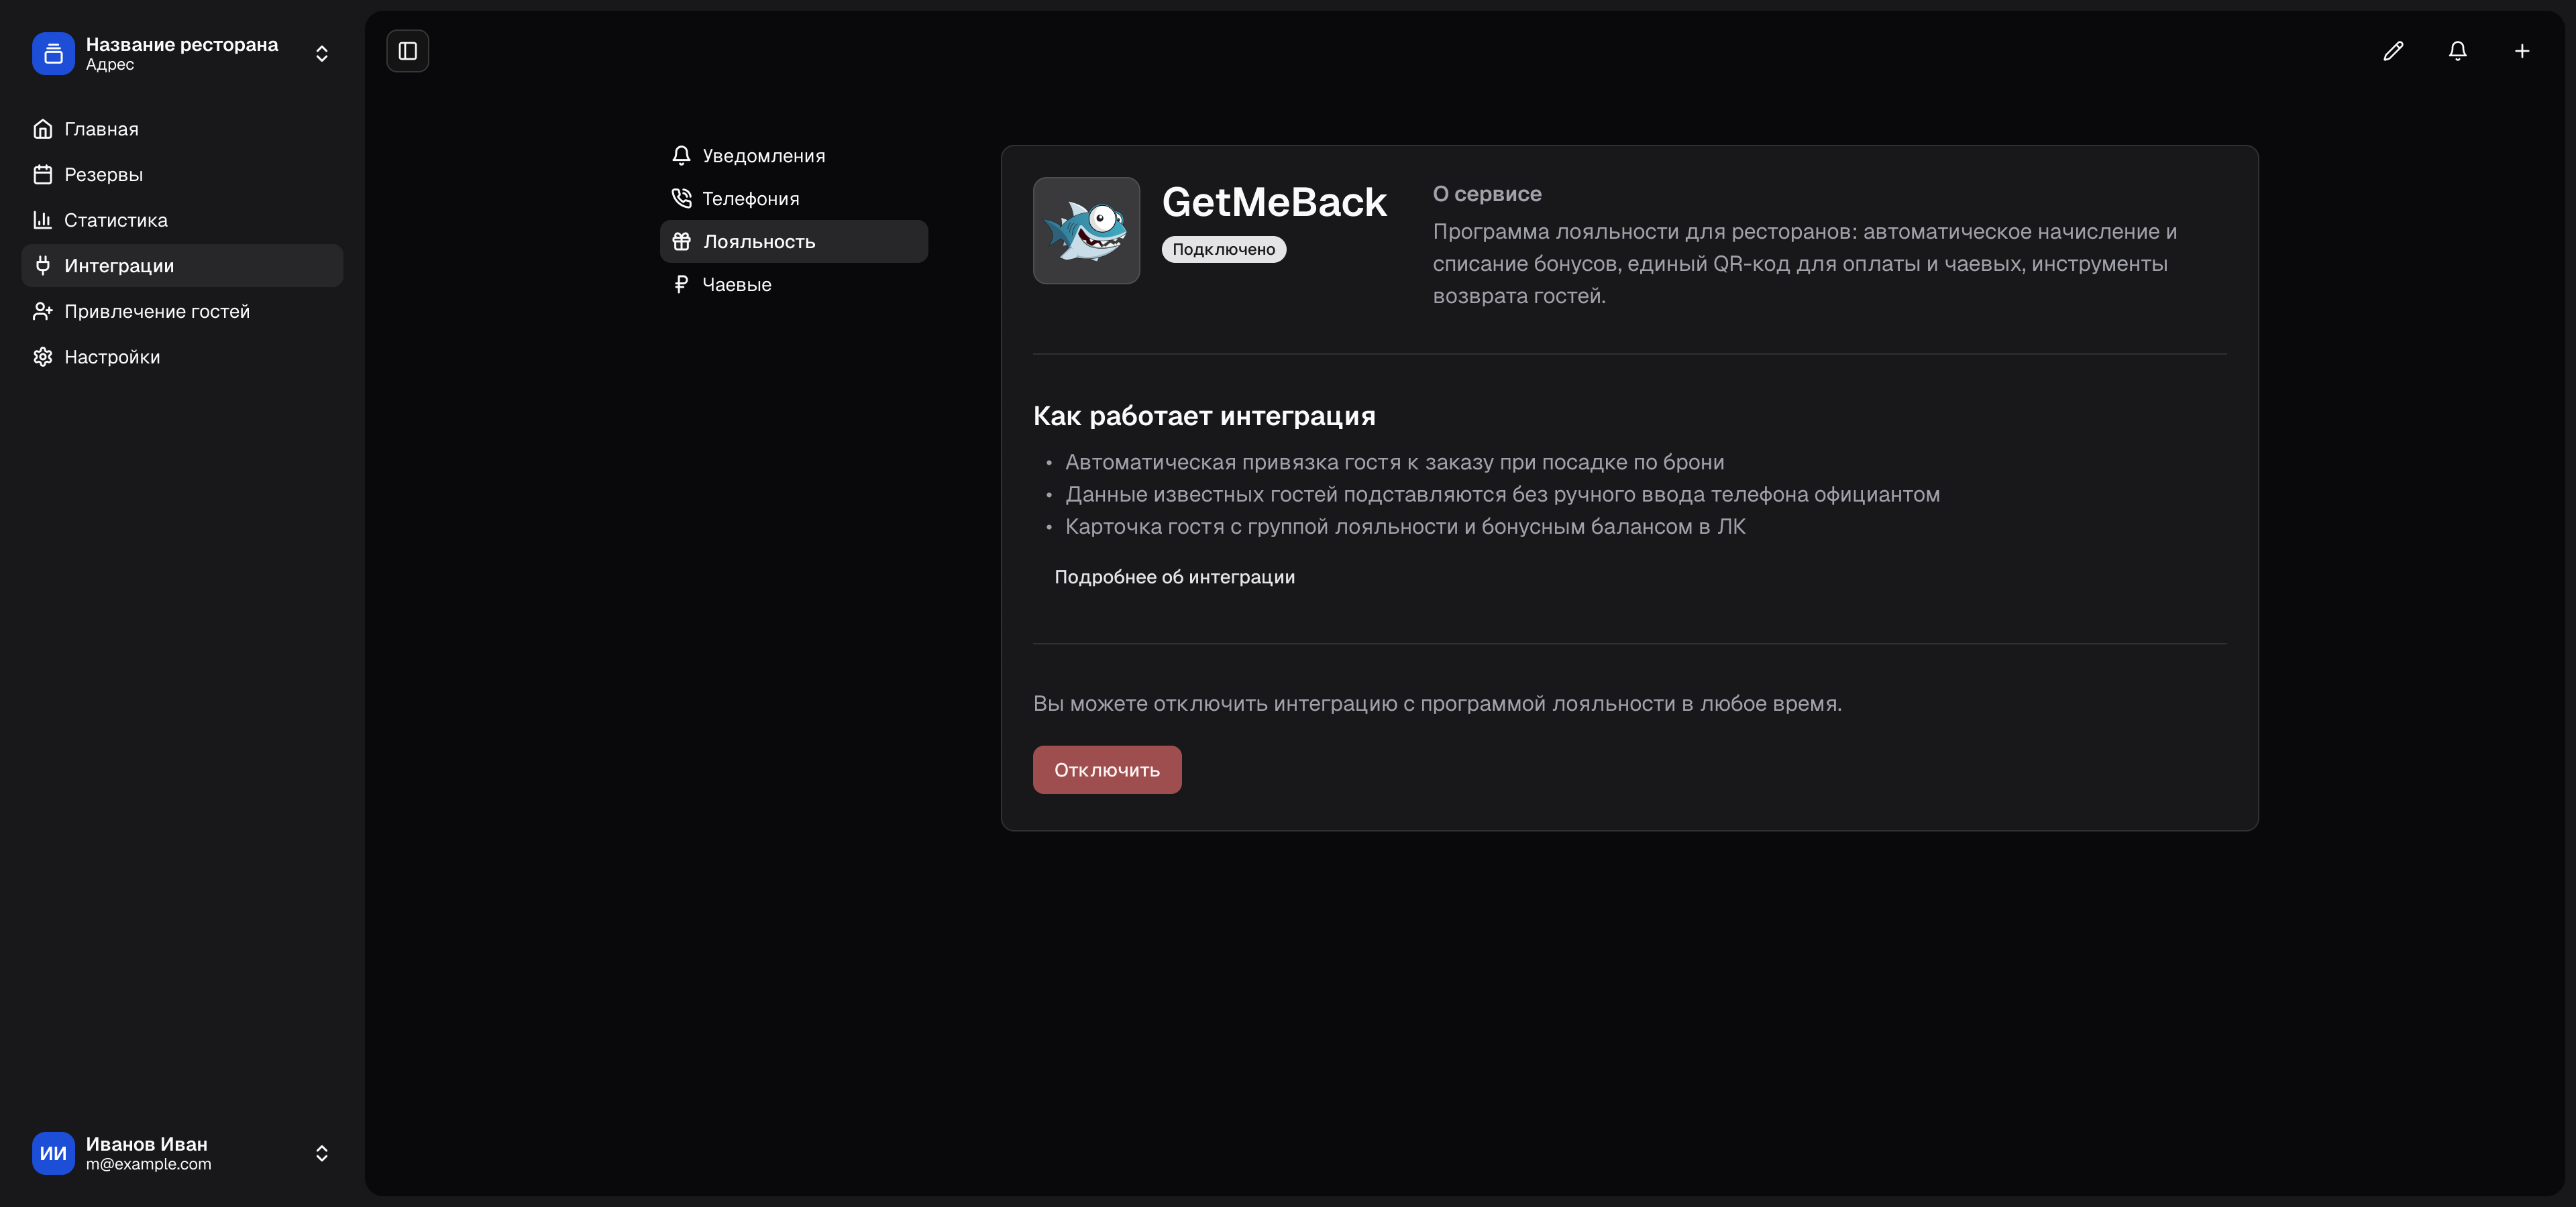Viewport: 2576px width, 1207px height.
Task: Open notifications bell in top bar
Action: point(2457,51)
